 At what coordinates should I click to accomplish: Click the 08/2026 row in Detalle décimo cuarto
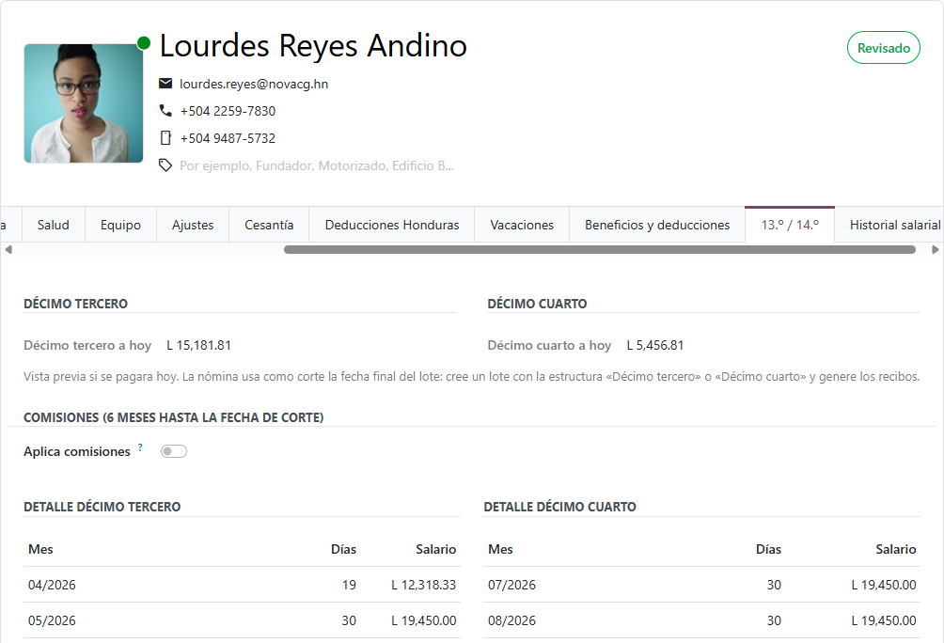tap(702, 620)
